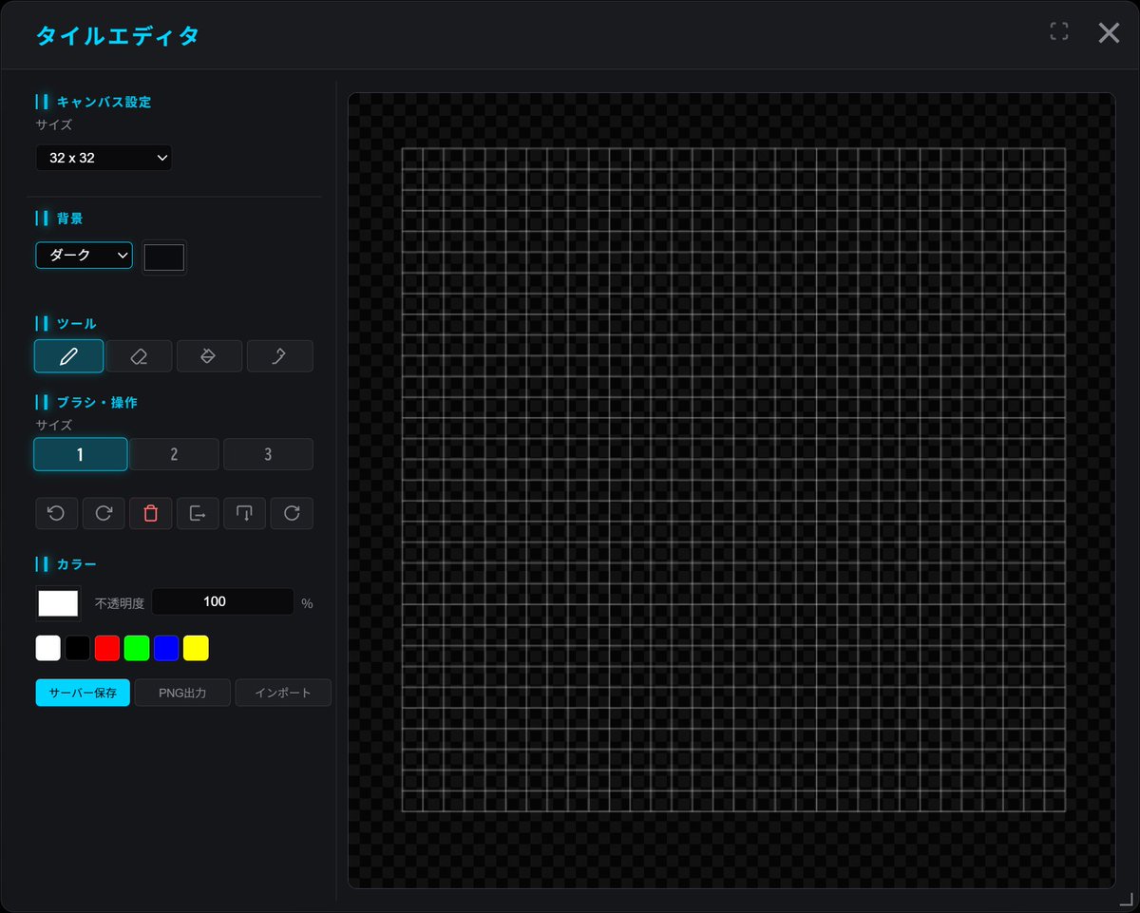Click the horizontal flip arrow icon
The height and width of the screenshot is (913, 1140).
198,513
